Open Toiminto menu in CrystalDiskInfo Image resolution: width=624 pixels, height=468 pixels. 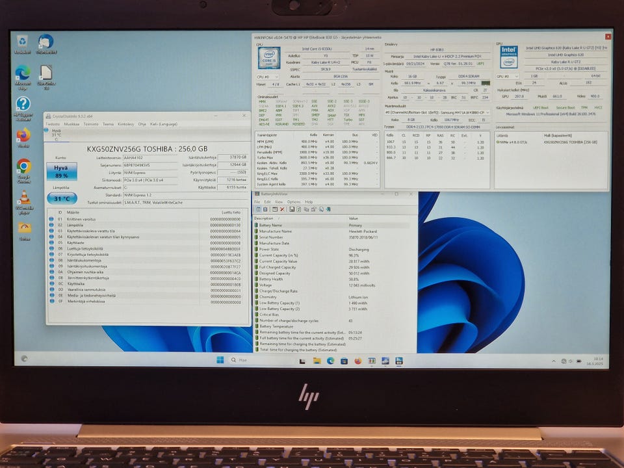coord(91,124)
